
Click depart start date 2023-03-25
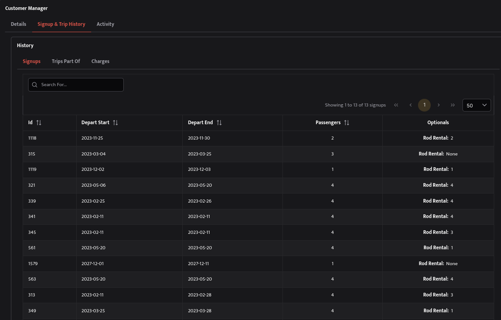click(x=93, y=310)
